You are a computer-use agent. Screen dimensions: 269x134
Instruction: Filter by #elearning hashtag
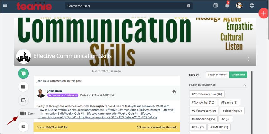(232, 111)
